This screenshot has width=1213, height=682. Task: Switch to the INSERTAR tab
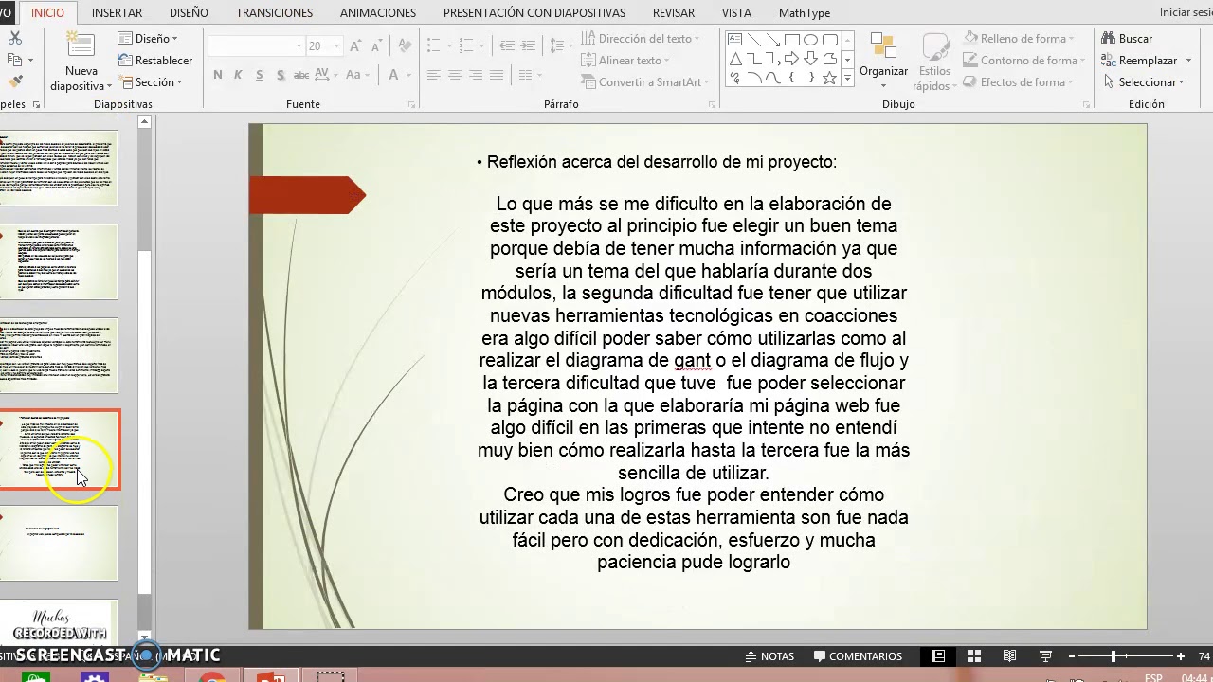coord(117,12)
